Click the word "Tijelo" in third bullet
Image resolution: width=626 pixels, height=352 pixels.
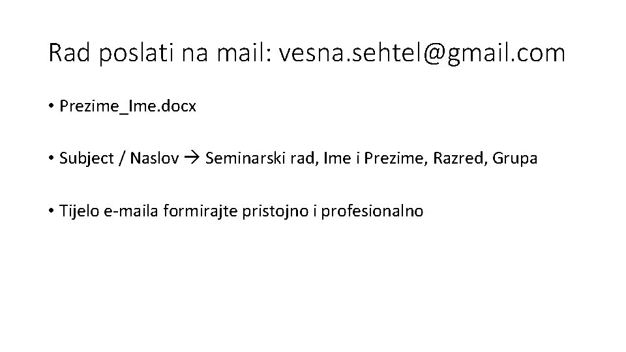pos(78,211)
